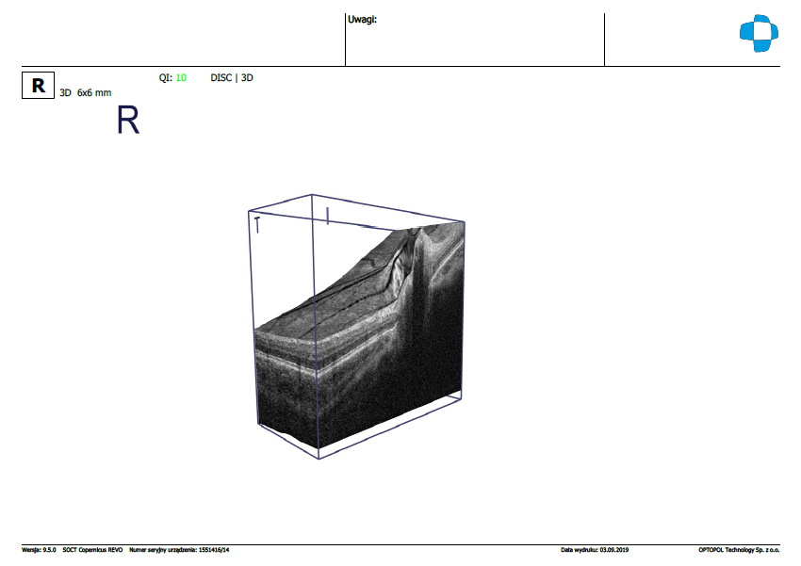Screen dimensions: 801x566
Task: Select the 3D OCT optic disc volume image
Action: pos(356,326)
